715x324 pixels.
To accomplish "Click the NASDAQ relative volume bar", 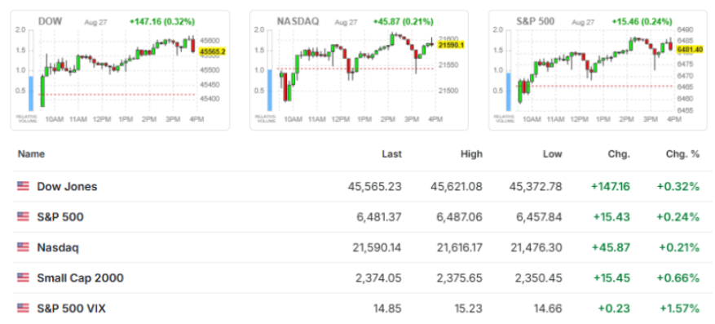I will click(270, 90).
